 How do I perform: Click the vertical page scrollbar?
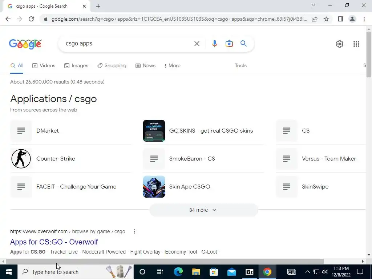pos(369,54)
